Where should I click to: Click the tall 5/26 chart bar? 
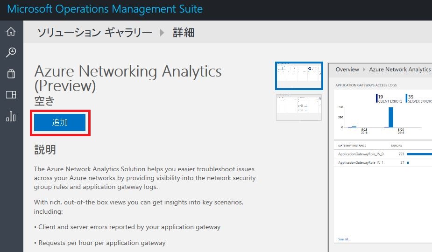(391, 117)
